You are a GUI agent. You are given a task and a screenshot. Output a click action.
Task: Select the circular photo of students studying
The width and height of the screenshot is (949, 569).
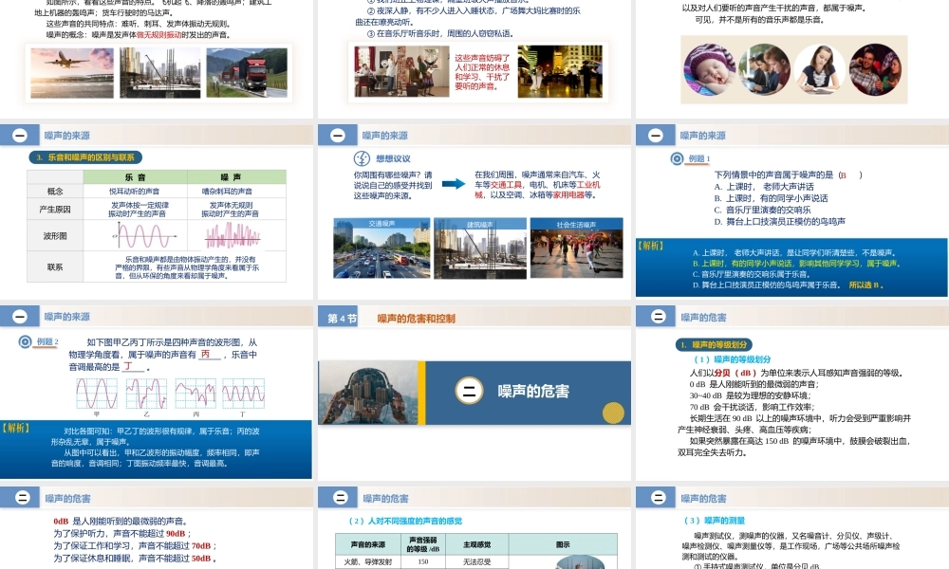coord(764,69)
